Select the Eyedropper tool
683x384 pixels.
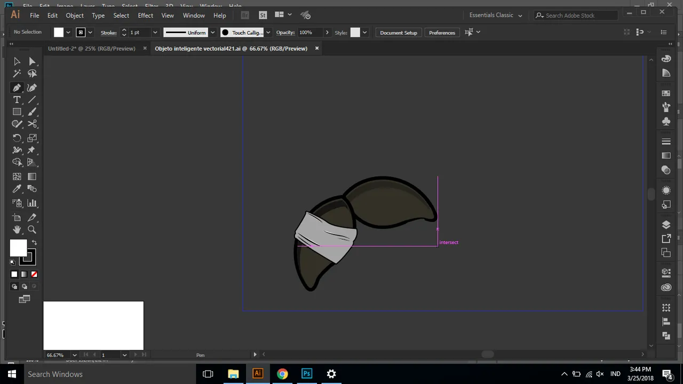(17, 189)
